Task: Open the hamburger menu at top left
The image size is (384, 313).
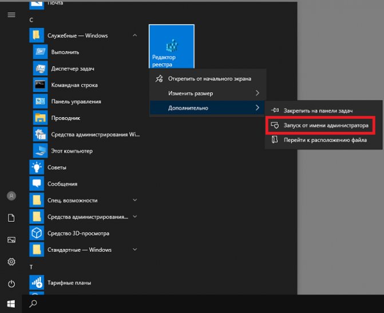Action: pos(11,15)
